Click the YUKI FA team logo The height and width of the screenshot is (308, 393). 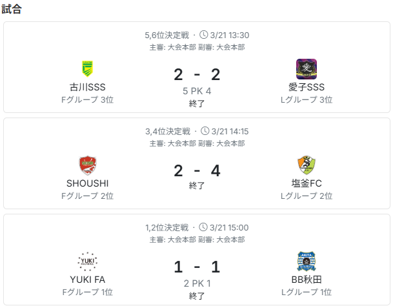[87, 262]
